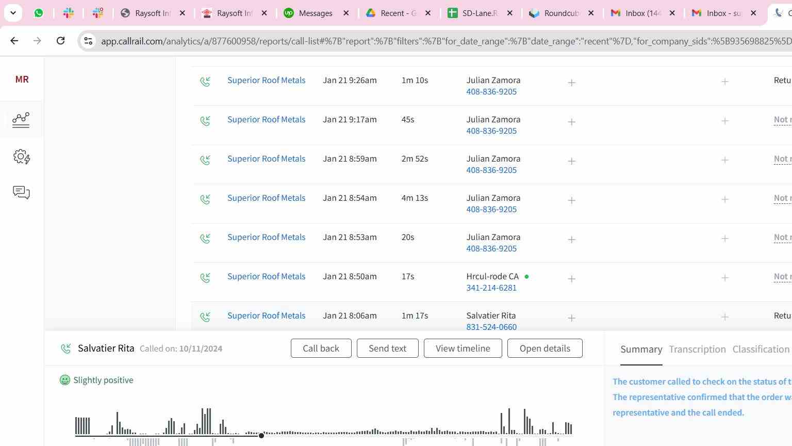This screenshot has width=792, height=446.
Task: Add tag via first plus in 8:54am row
Action: 571,200
